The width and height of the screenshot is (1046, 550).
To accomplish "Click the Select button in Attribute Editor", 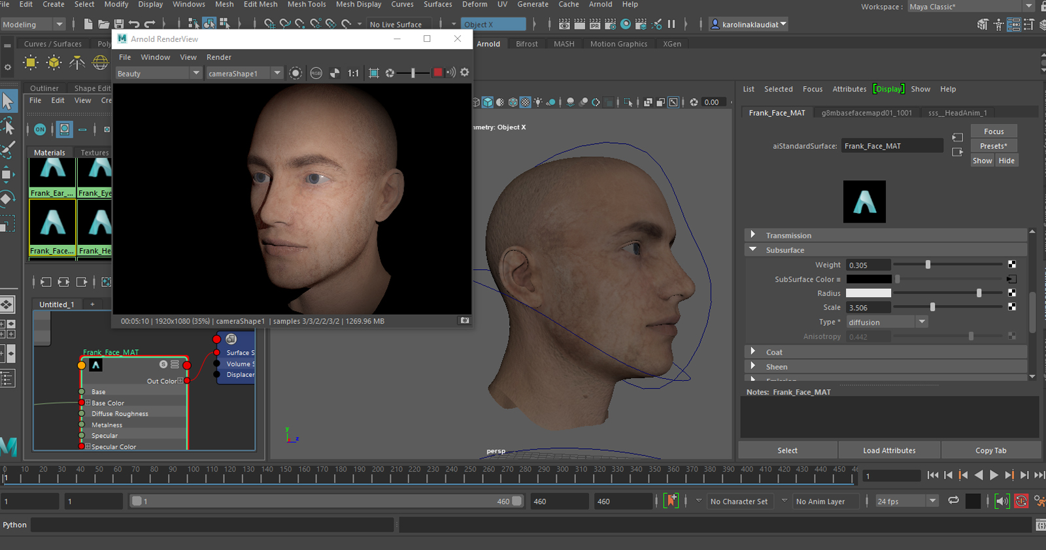I will pyautogui.click(x=788, y=450).
